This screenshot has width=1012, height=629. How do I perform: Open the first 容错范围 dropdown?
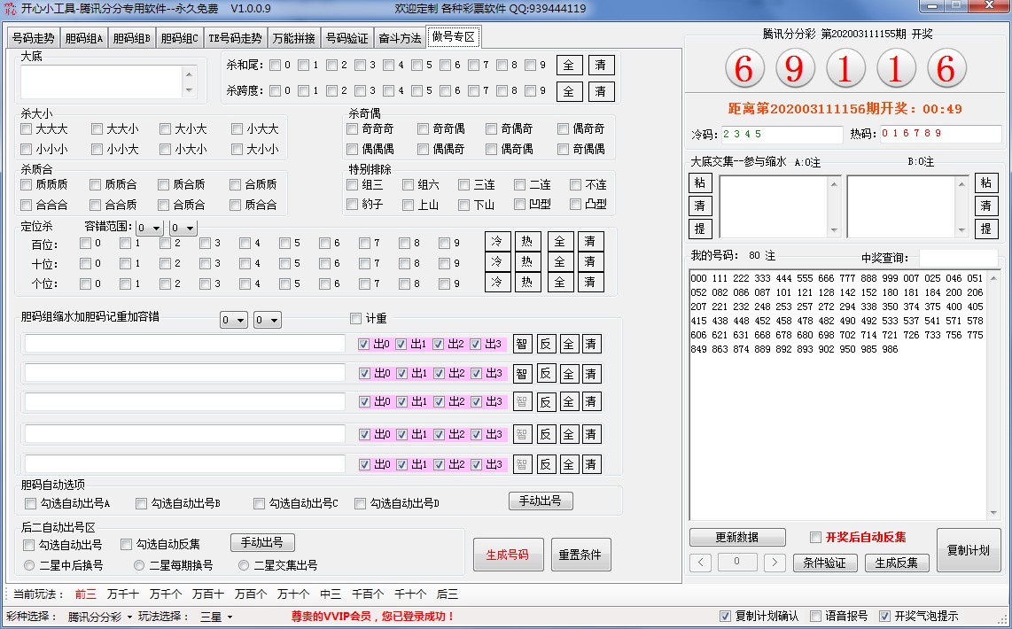(x=149, y=229)
